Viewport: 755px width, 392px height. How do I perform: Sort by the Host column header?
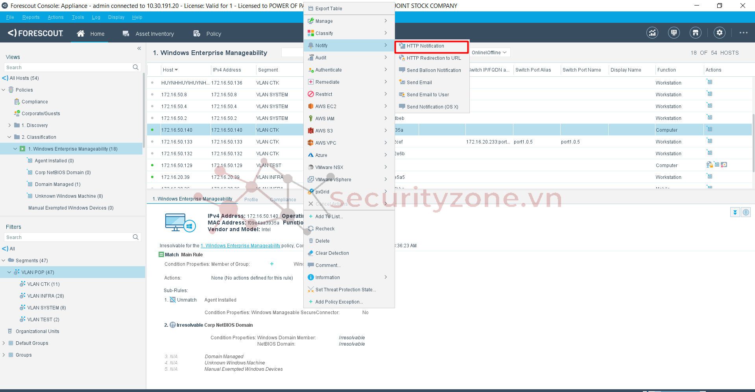pos(170,70)
